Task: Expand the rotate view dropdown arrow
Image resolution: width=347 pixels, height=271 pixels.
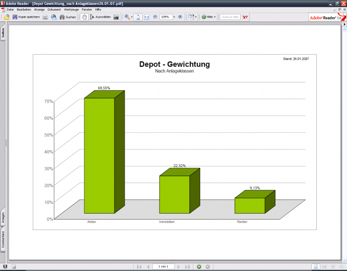Action: pos(196,17)
